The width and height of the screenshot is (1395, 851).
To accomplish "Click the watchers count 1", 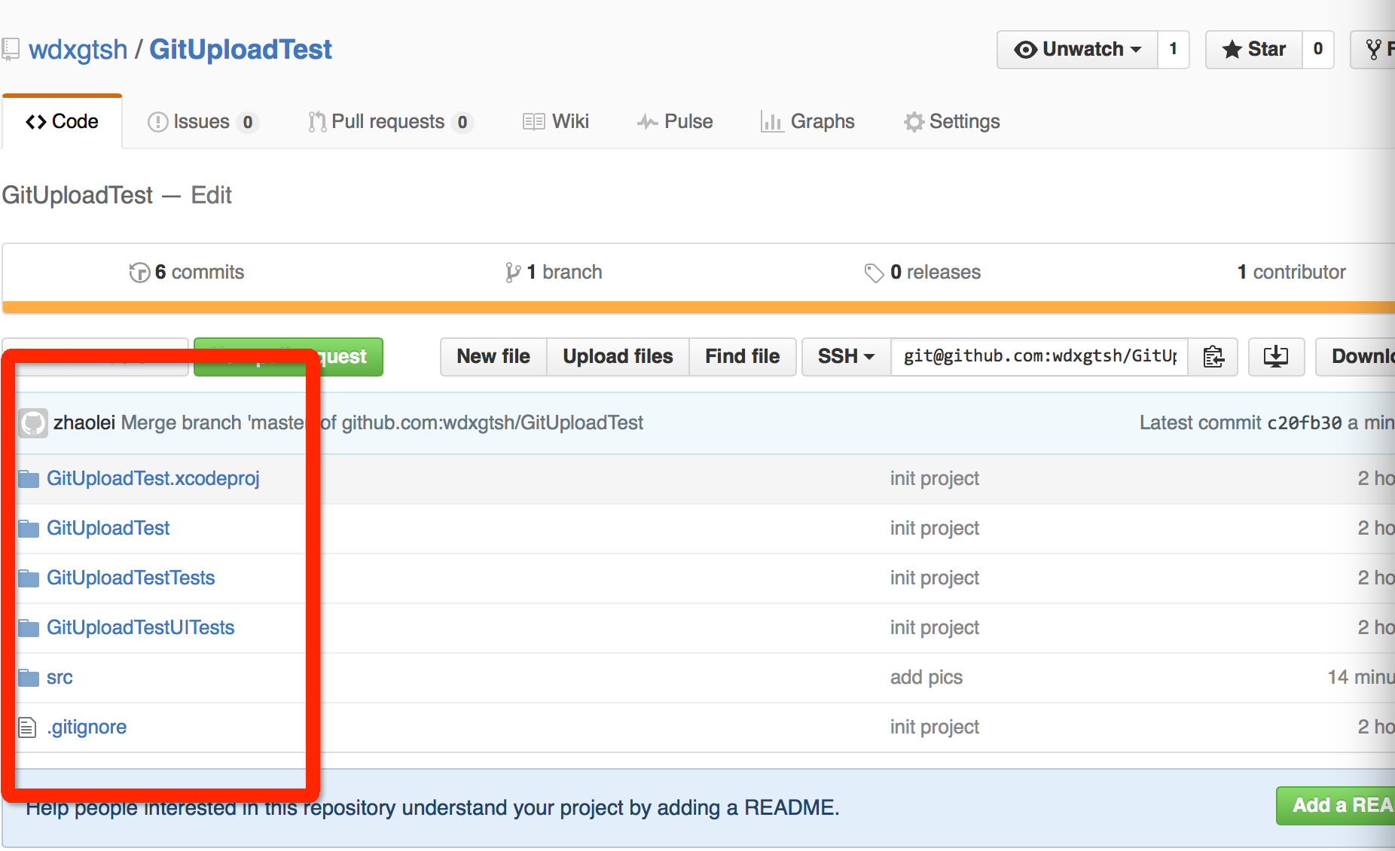I will click(1174, 50).
